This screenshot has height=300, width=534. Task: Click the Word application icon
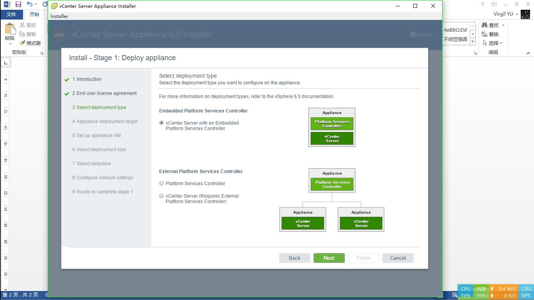[7, 4]
